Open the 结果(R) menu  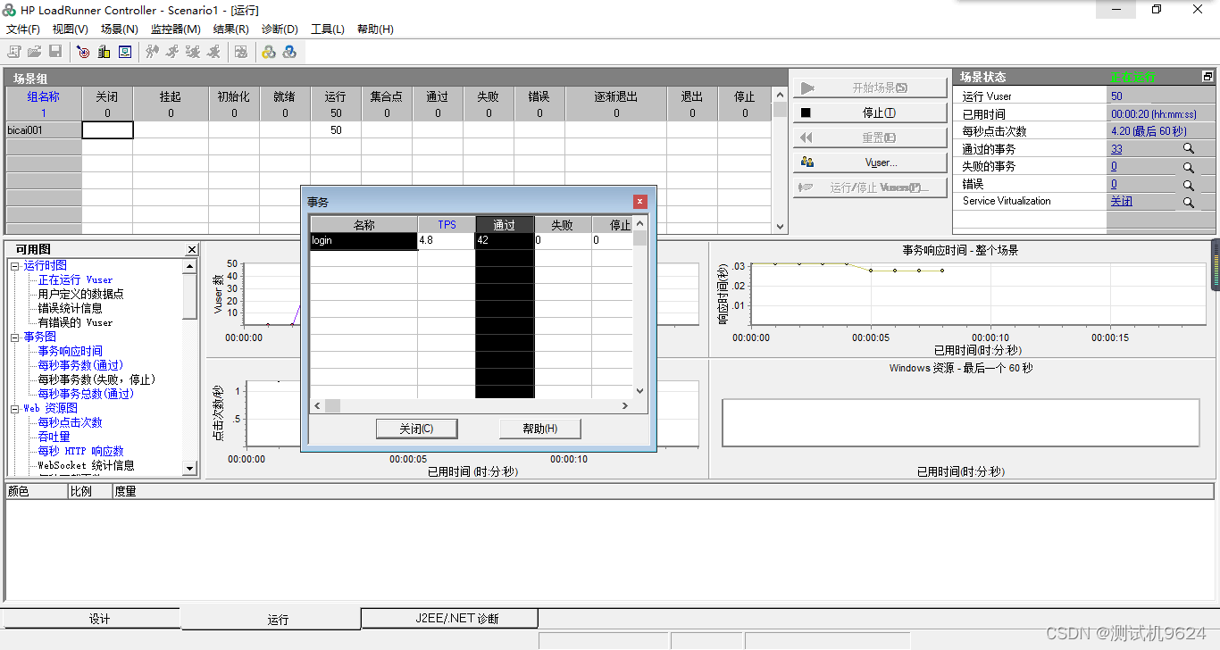[231, 29]
